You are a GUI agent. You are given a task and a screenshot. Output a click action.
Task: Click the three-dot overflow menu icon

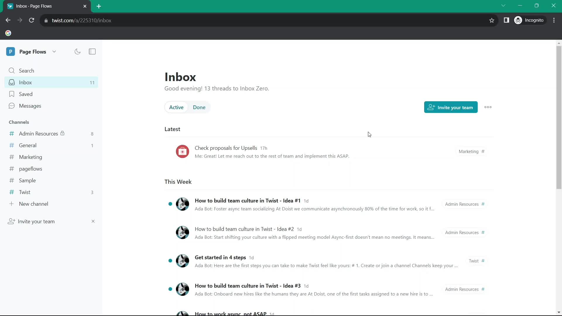pos(488,107)
